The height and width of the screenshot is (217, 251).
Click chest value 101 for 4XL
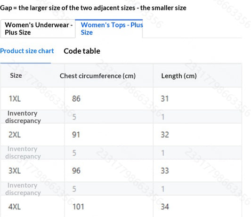point(78,207)
